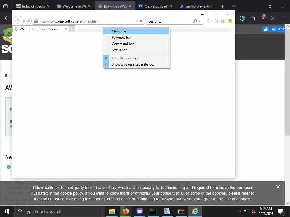Open Internet Explorer Tools gear icon
This screenshot has height=217, width=290.
pyautogui.click(x=223, y=21)
